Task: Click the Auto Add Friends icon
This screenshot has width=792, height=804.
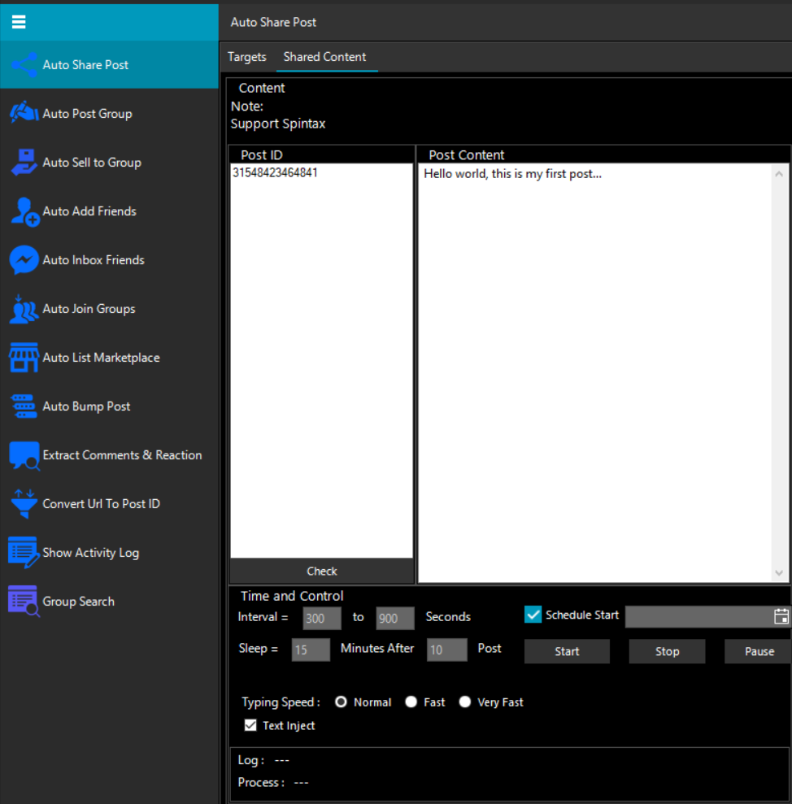Action: pyautogui.click(x=24, y=211)
